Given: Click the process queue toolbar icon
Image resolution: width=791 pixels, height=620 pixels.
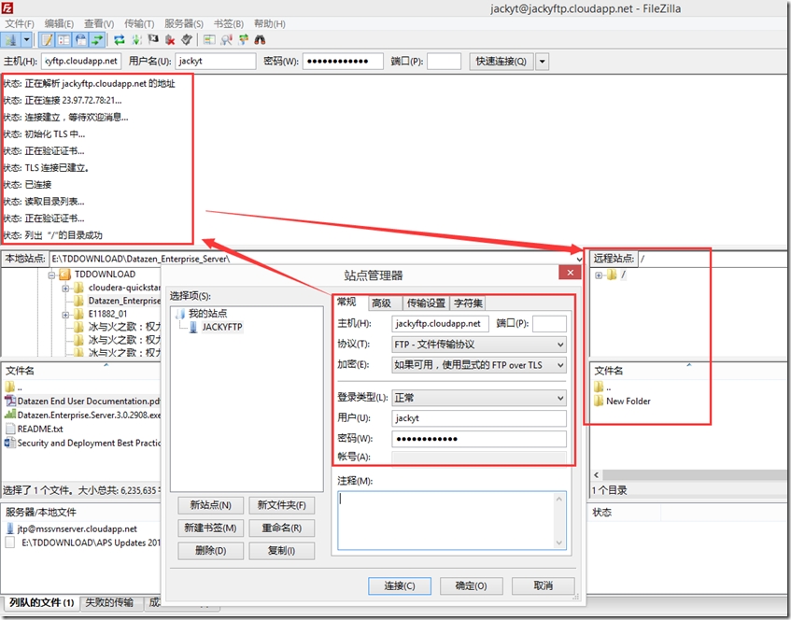Looking at the screenshot, I should pos(136,40).
